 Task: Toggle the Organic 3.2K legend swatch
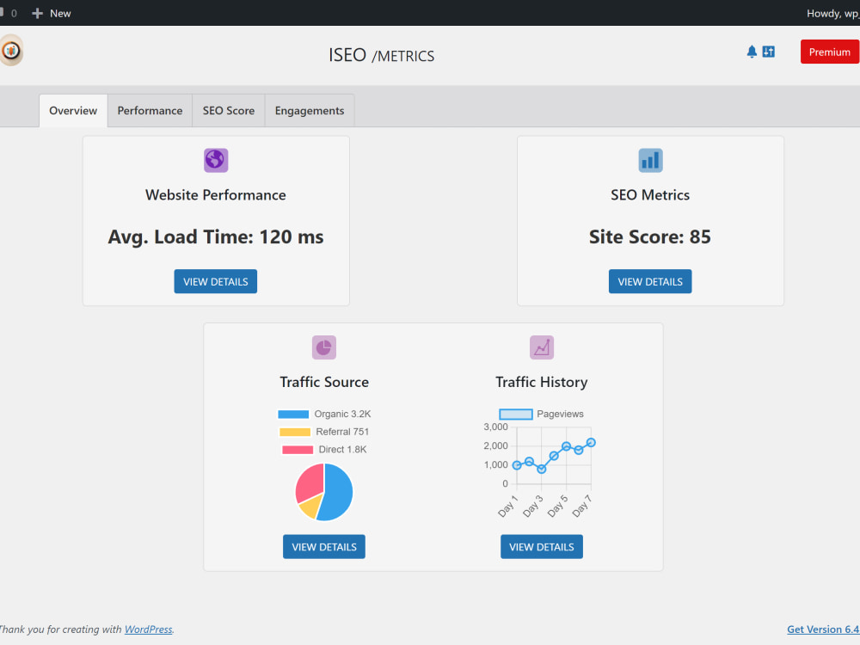tap(293, 415)
